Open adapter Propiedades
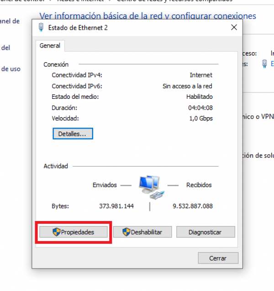The image size is (274, 291). [x=73, y=232]
